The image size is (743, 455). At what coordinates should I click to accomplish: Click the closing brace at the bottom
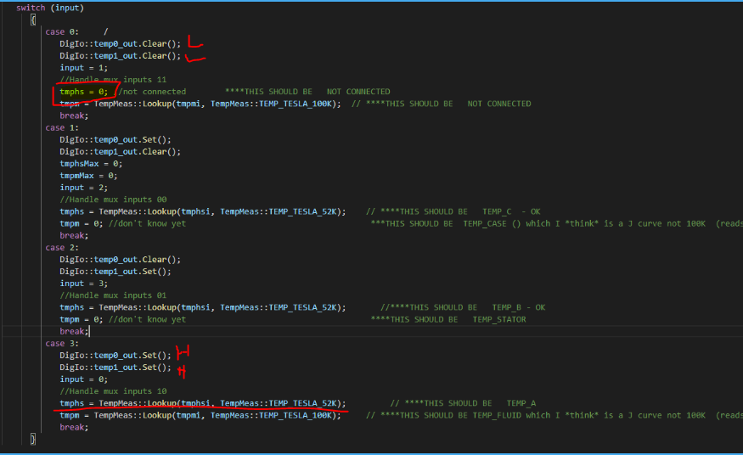coord(32,439)
